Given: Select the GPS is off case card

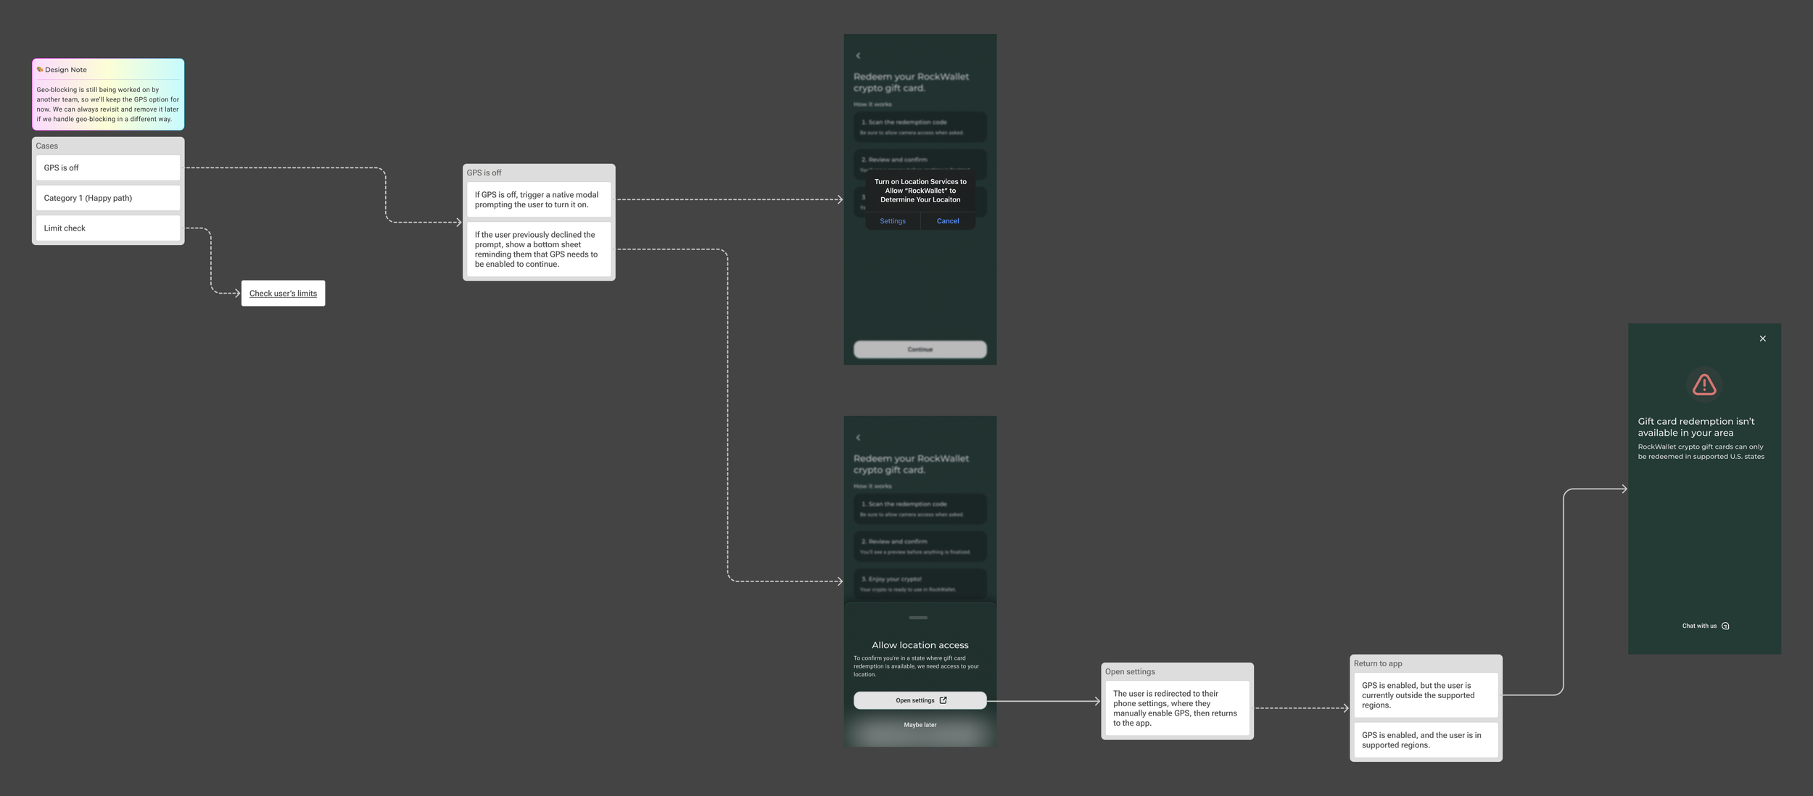Looking at the screenshot, I should [x=108, y=167].
